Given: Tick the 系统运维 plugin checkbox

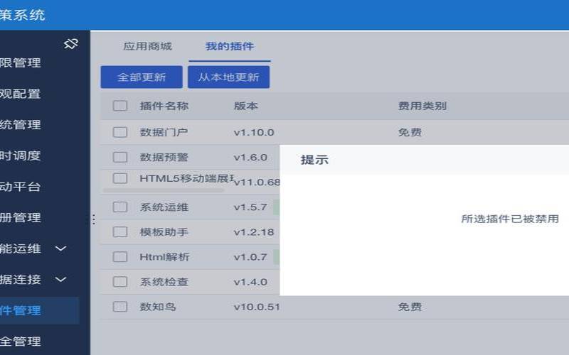Looking at the screenshot, I should click(120, 207).
